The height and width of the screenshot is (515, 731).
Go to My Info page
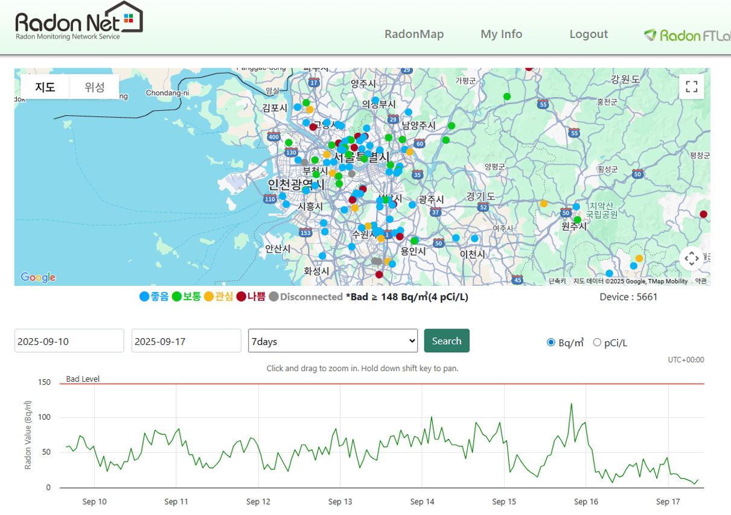501,34
